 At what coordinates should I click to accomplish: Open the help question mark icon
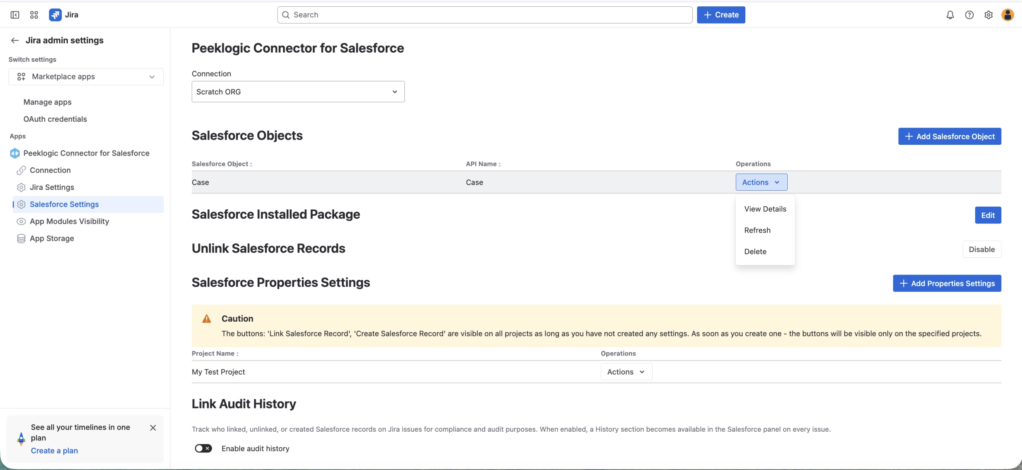[x=969, y=15]
